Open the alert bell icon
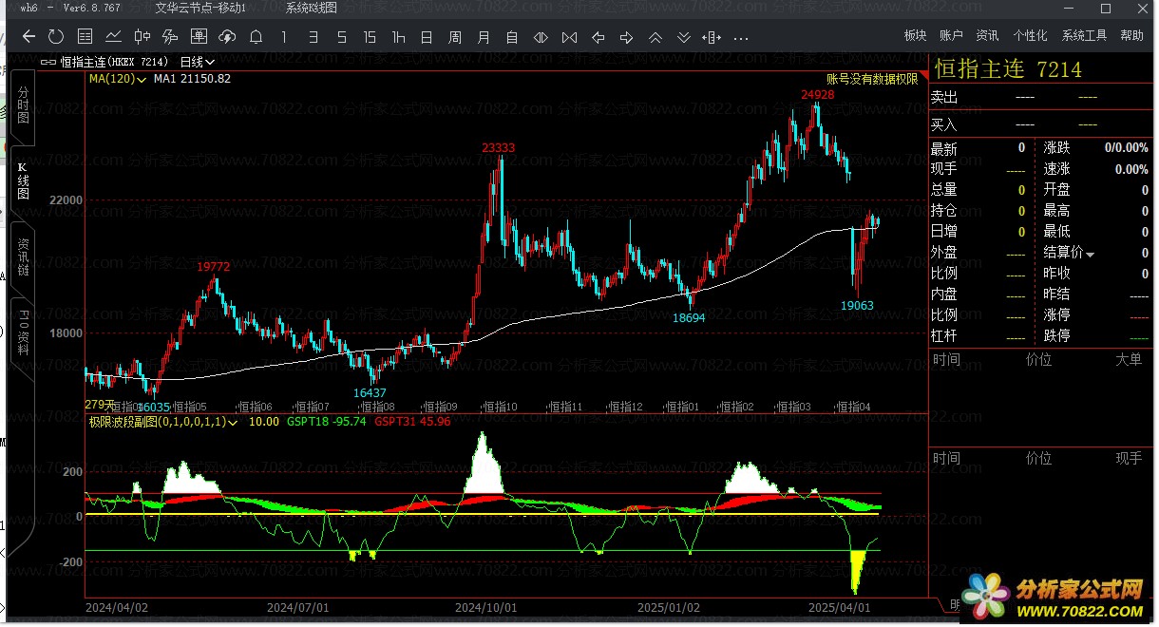 256,37
